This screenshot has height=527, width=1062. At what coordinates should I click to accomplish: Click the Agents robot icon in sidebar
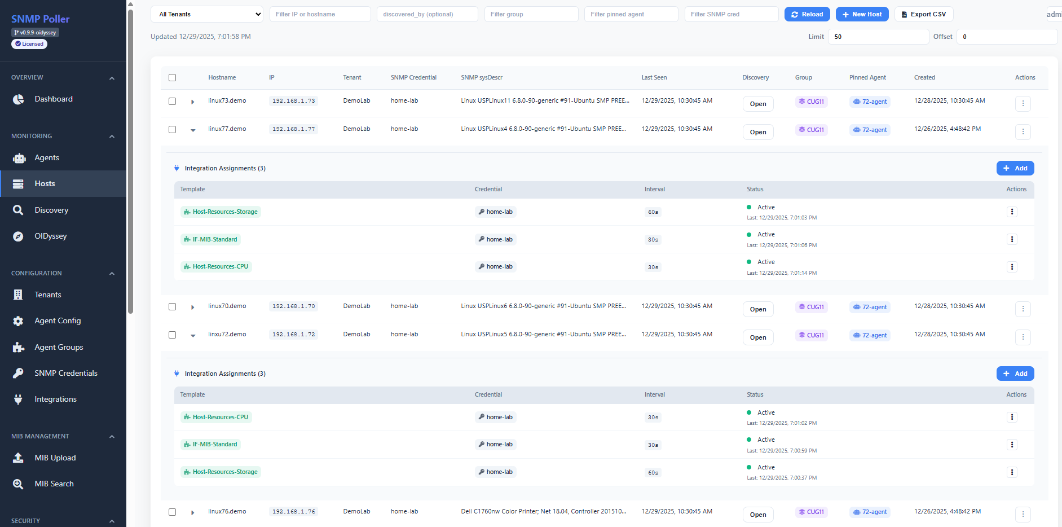pos(19,158)
